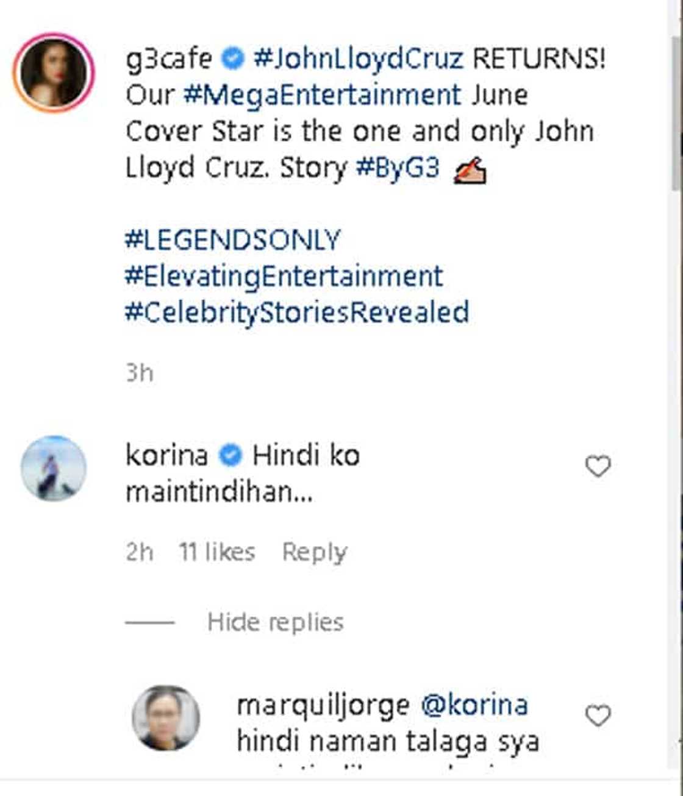View the 11 likes on korina's comment
This screenshot has width=683, height=796.
[216, 552]
